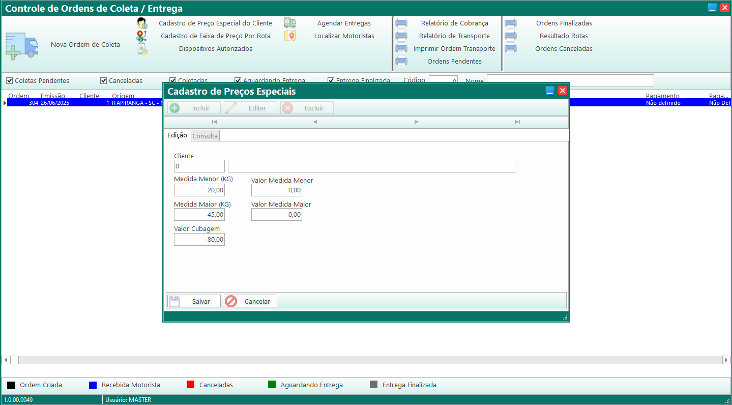732x405 pixels.
Task: Toggle the Canceladas checkbox
Action: point(104,81)
